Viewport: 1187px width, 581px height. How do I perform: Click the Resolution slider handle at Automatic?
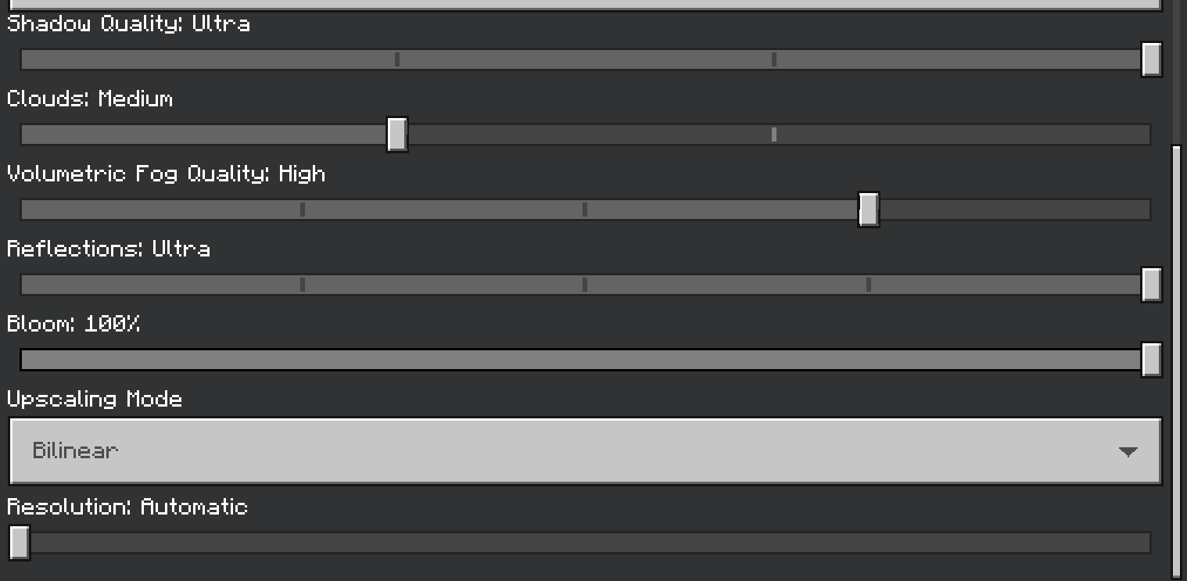tap(19, 543)
